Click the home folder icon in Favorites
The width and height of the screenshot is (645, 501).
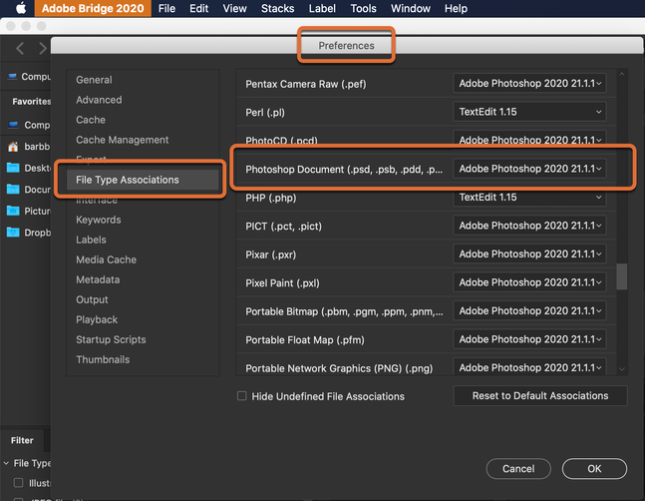14,146
